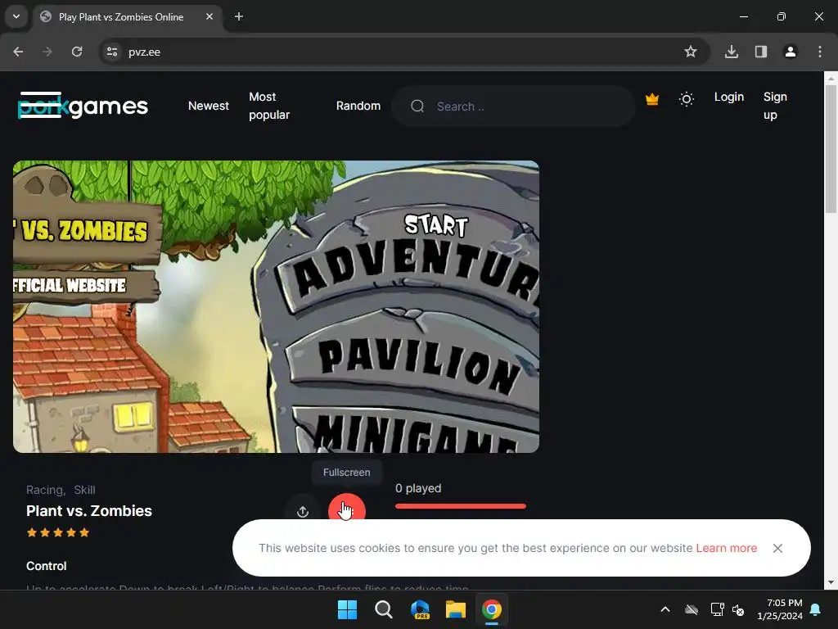Screen dimensions: 838x629
Task: Click the Control heading
Action: coord(47,566)
